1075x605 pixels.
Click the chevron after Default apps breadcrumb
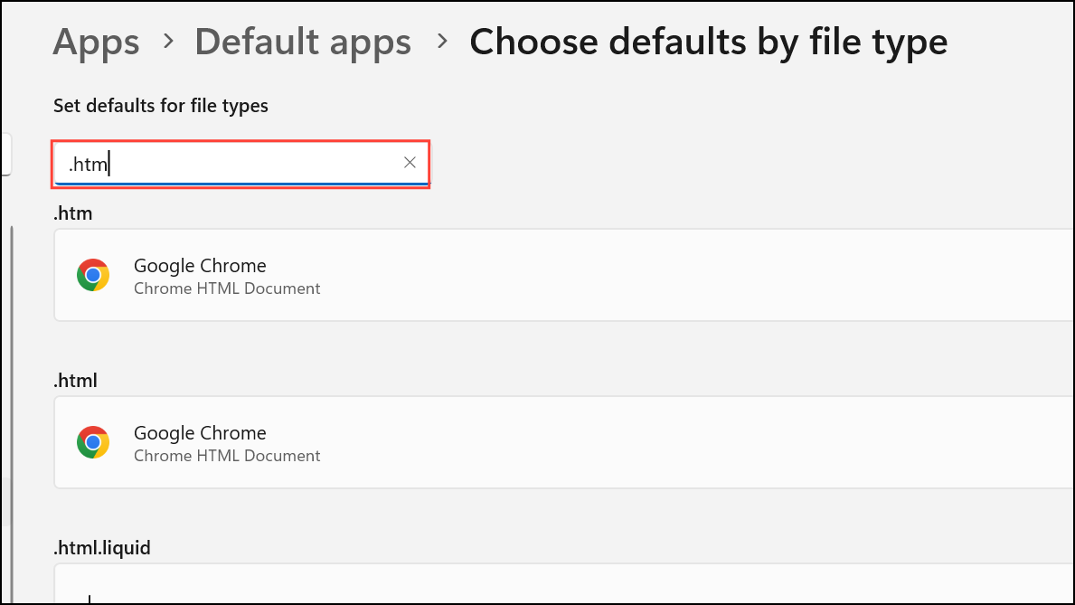coord(441,42)
